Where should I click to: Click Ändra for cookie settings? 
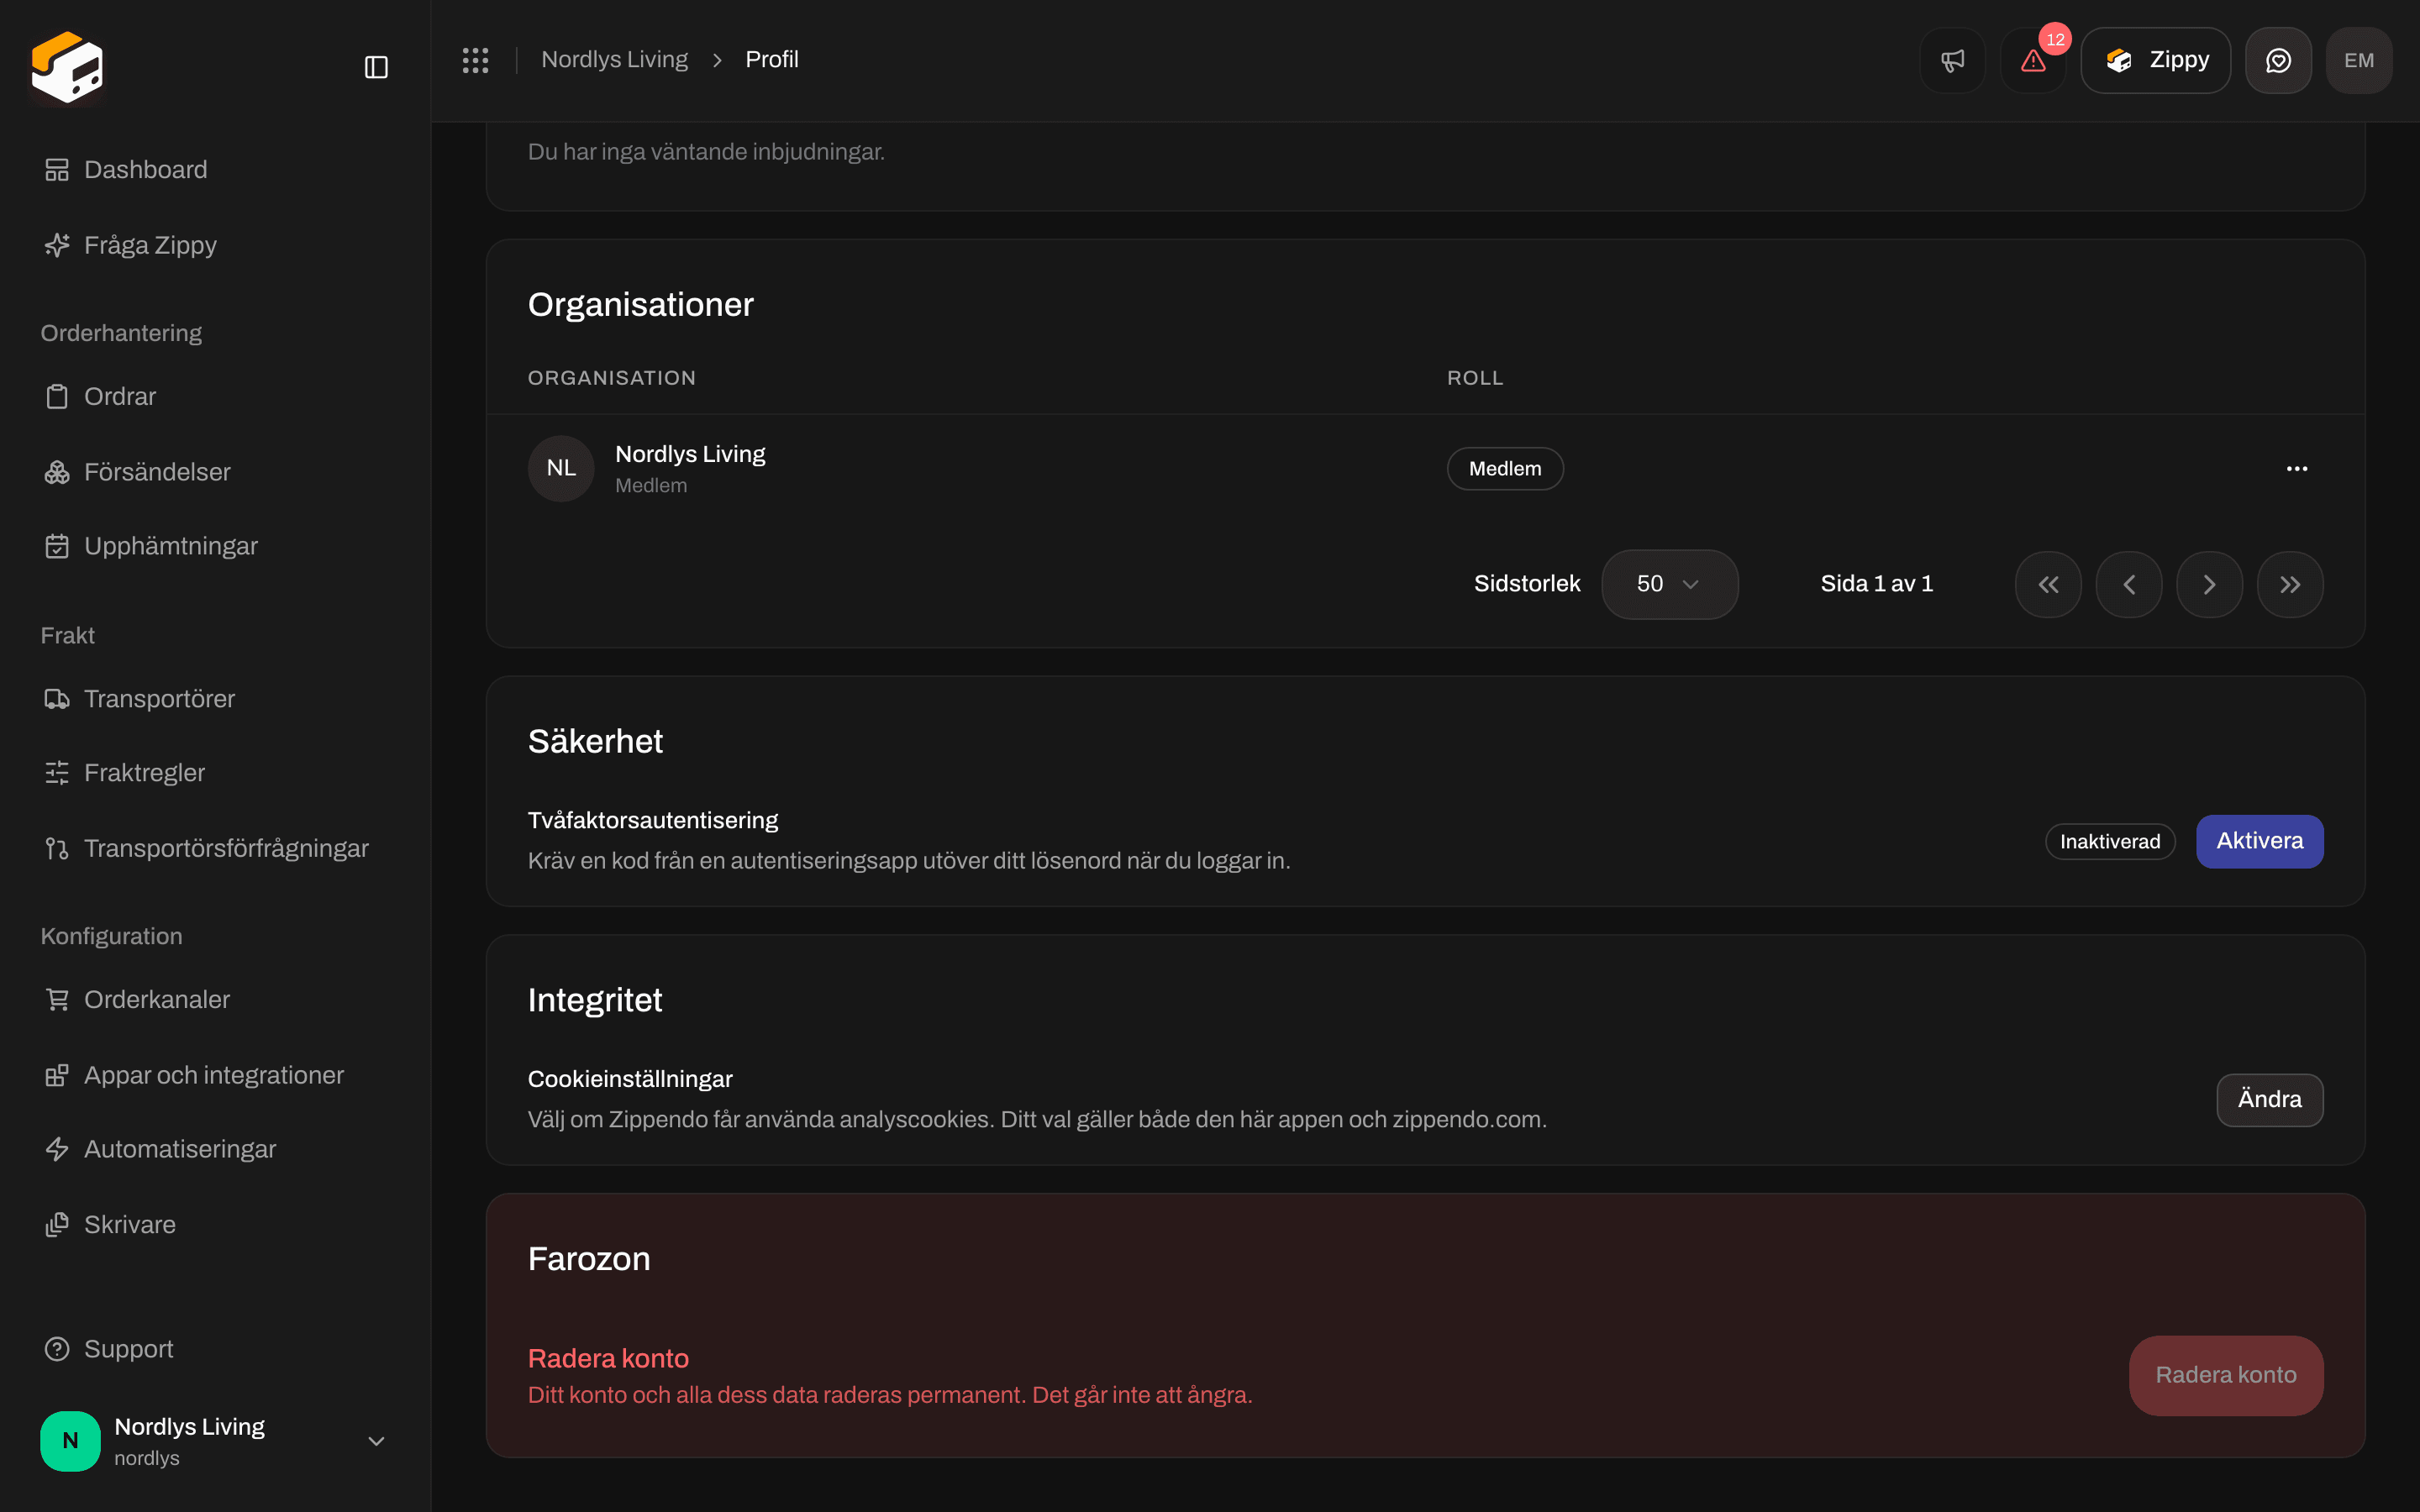2269,1100
